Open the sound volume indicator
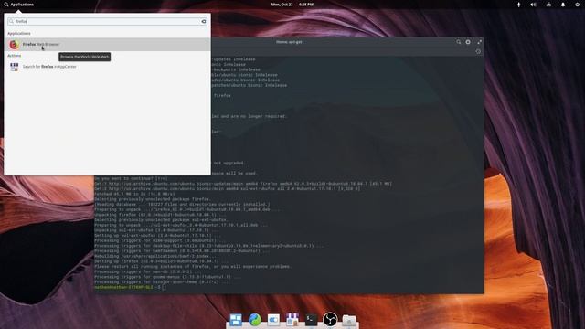 [533, 5]
